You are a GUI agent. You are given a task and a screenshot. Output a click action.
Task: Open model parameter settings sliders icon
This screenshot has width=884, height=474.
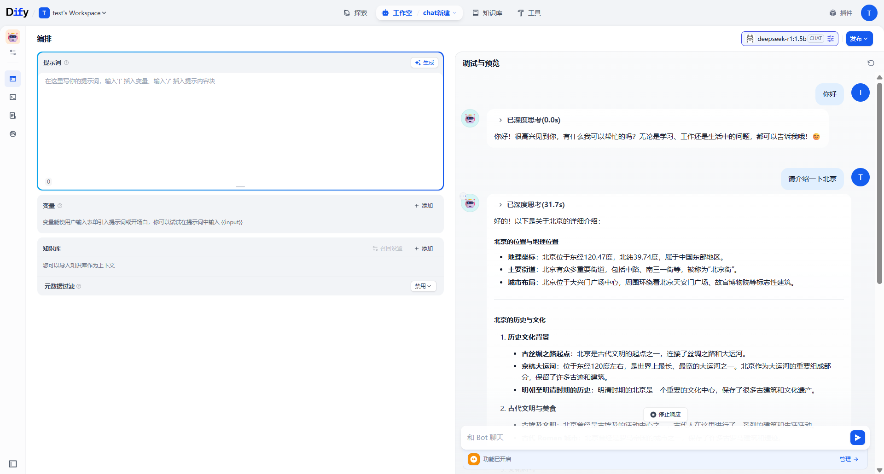830,39
